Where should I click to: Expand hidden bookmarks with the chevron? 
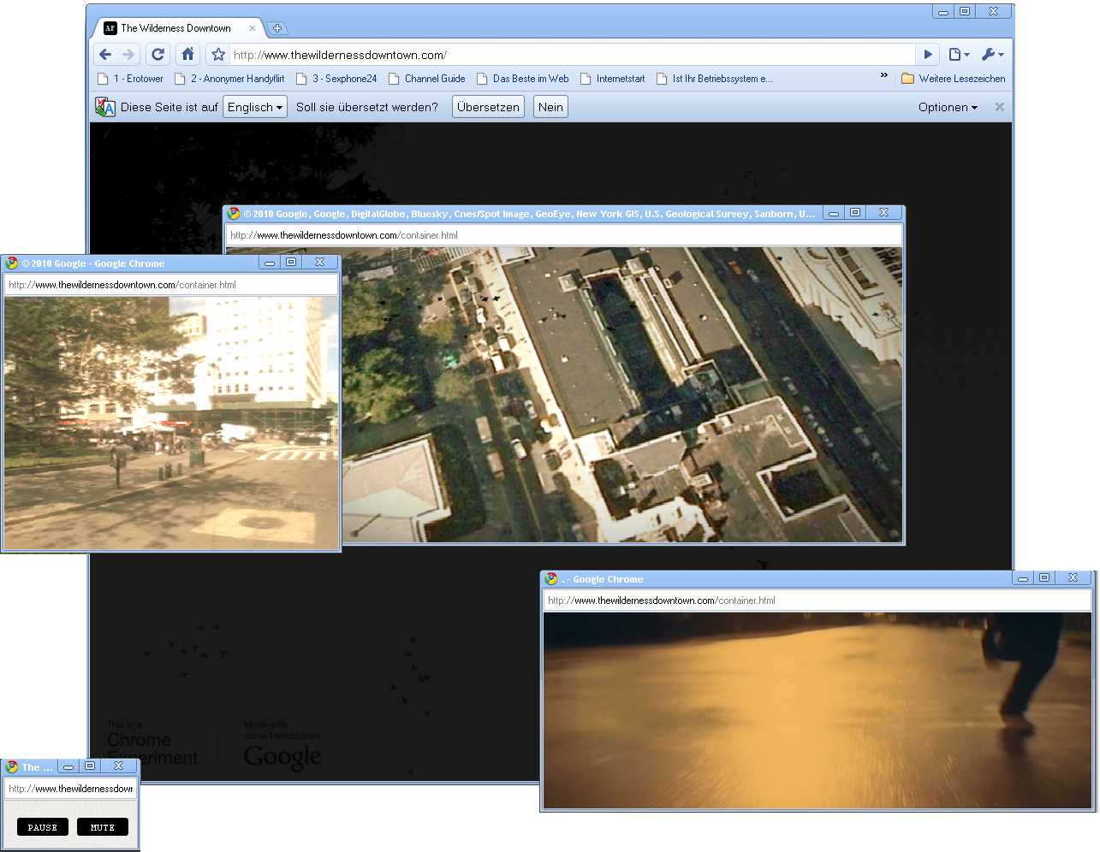tap(884, 76)
